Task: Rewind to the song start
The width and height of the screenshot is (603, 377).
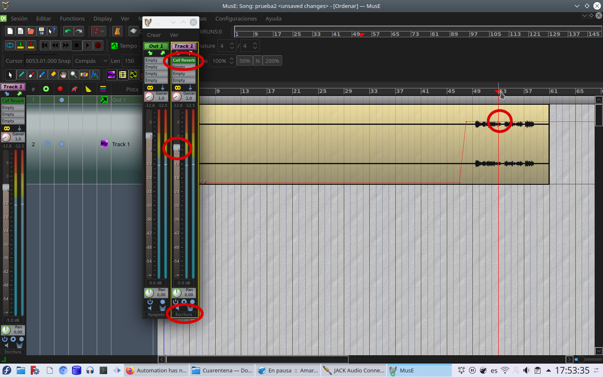Action: pyautogui.click(x=45, y=45)
